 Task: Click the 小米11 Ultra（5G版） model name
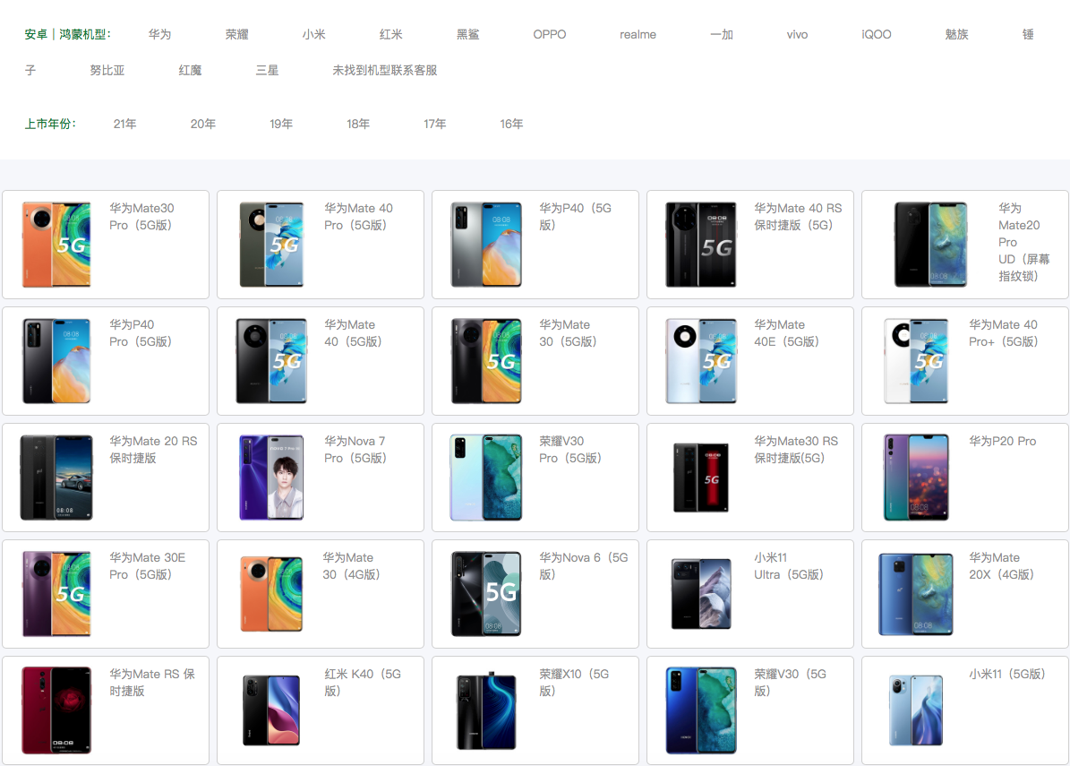click(789, 566)
